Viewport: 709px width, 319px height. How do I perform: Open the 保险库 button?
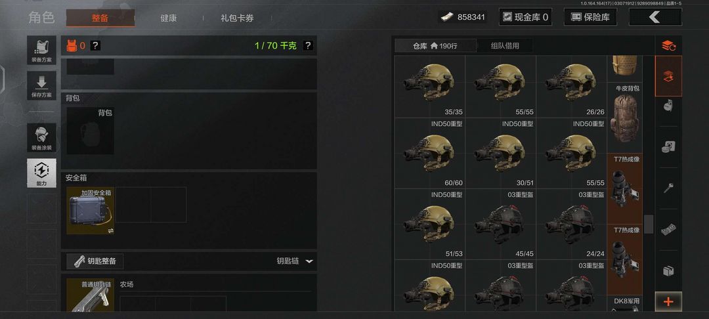[591, 17]
